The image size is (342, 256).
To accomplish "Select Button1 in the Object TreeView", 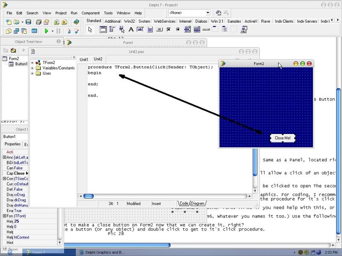I will (x=21, y=64).
